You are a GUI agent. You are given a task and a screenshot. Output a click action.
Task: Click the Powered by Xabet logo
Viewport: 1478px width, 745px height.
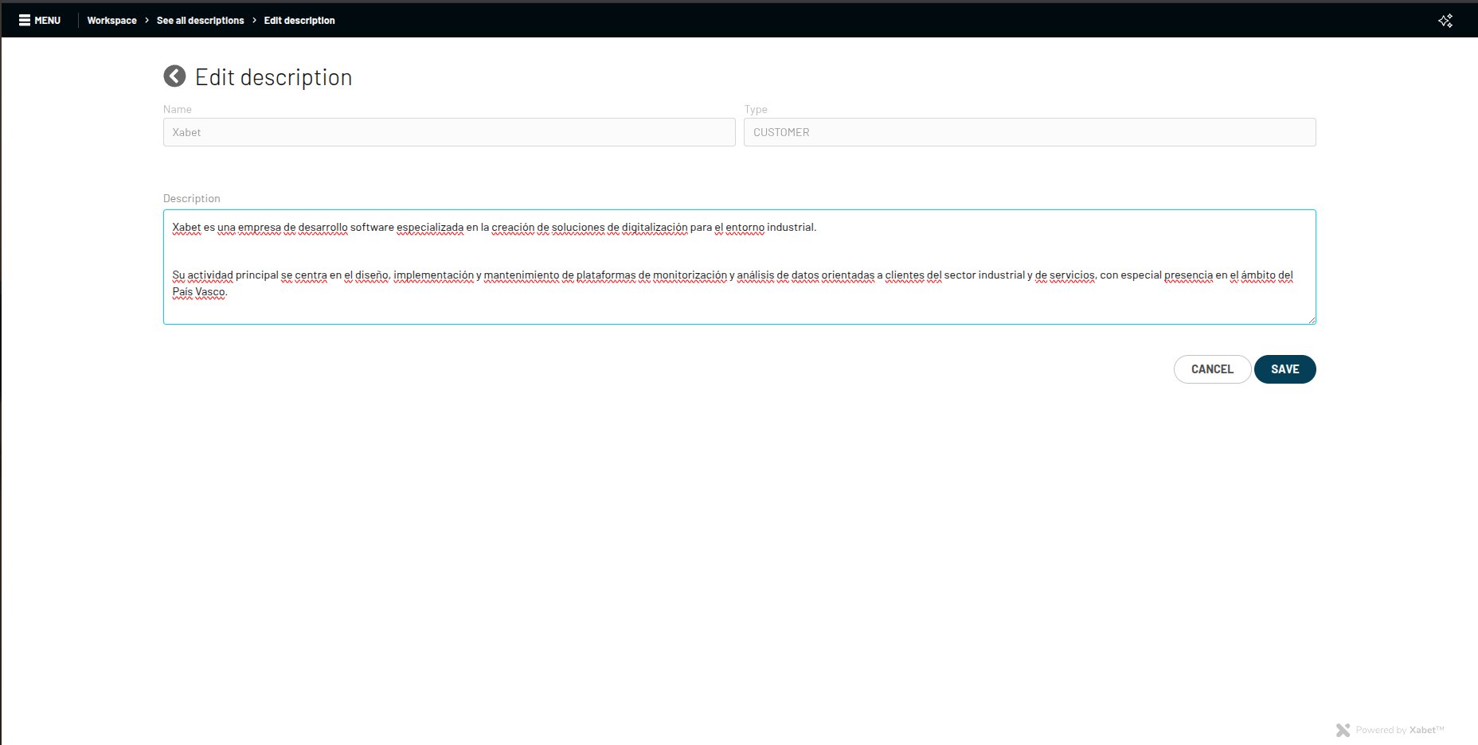pyautogui.click(x=1390, y=730)
